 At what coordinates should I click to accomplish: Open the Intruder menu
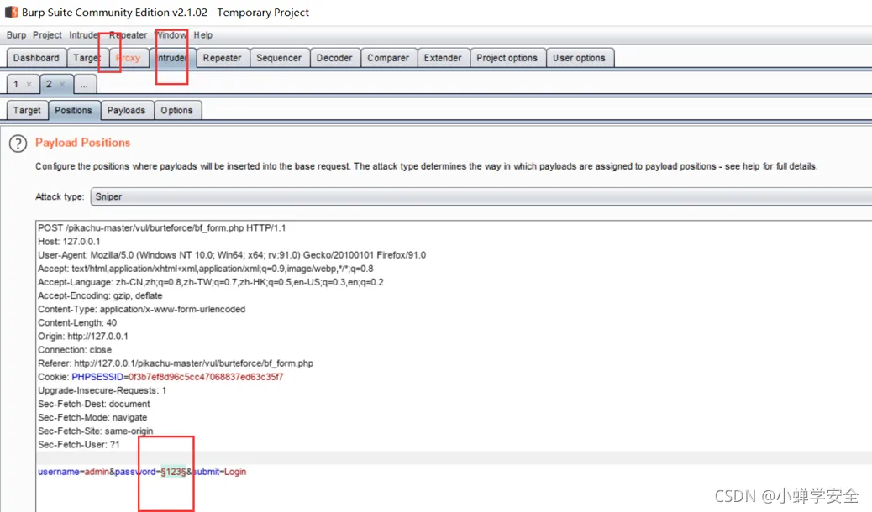(x=84, y=35)
